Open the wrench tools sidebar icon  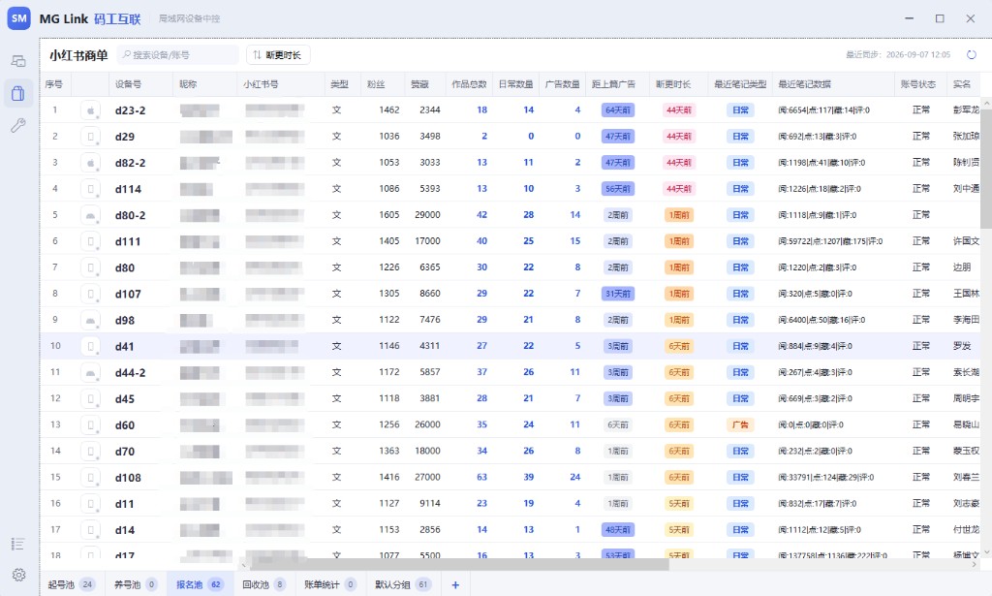pyautogui.click(x=18, y=125)
